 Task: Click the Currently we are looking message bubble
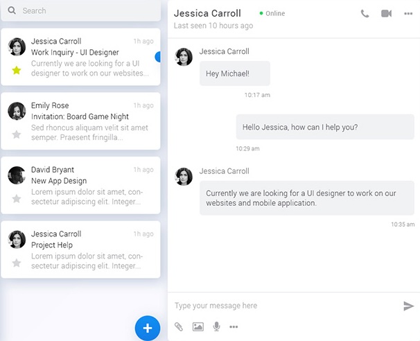pos(307,198)
